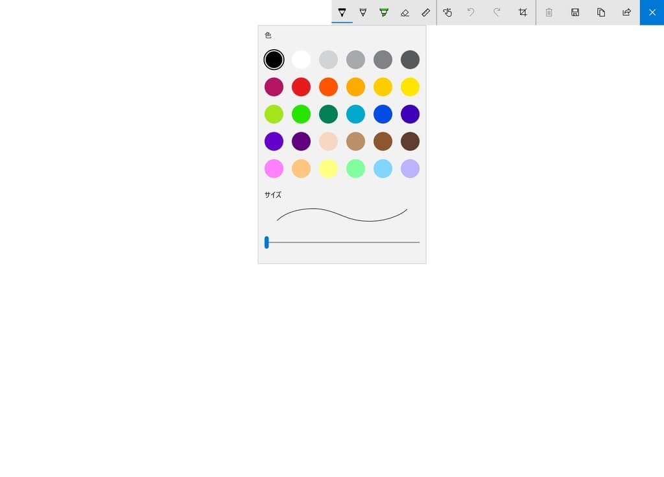
Task: Select the black color swatch
Action: 274,60
